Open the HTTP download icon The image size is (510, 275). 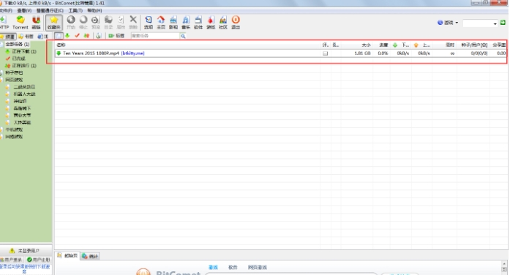pyautogui.click(x=4, y=23)
